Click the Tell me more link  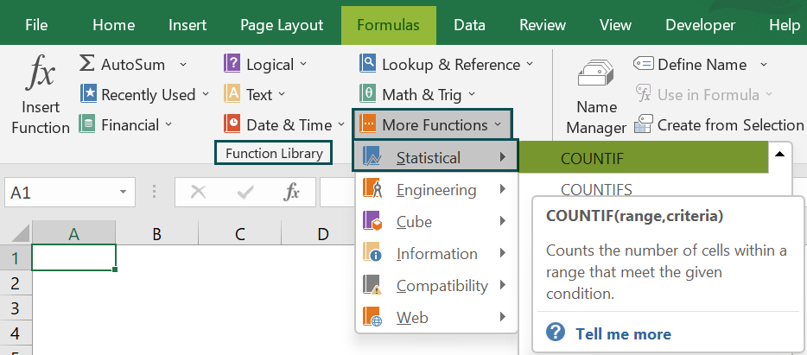click(x=623, y=334)
